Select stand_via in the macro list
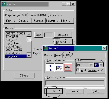The height and width of the screenshot is (99, 109). coord(16,53)
